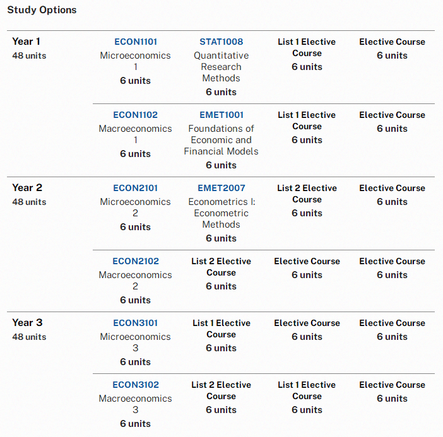Click Econometrics I: Econometric Methods text

pyautogui.click(x=222, y=213)
